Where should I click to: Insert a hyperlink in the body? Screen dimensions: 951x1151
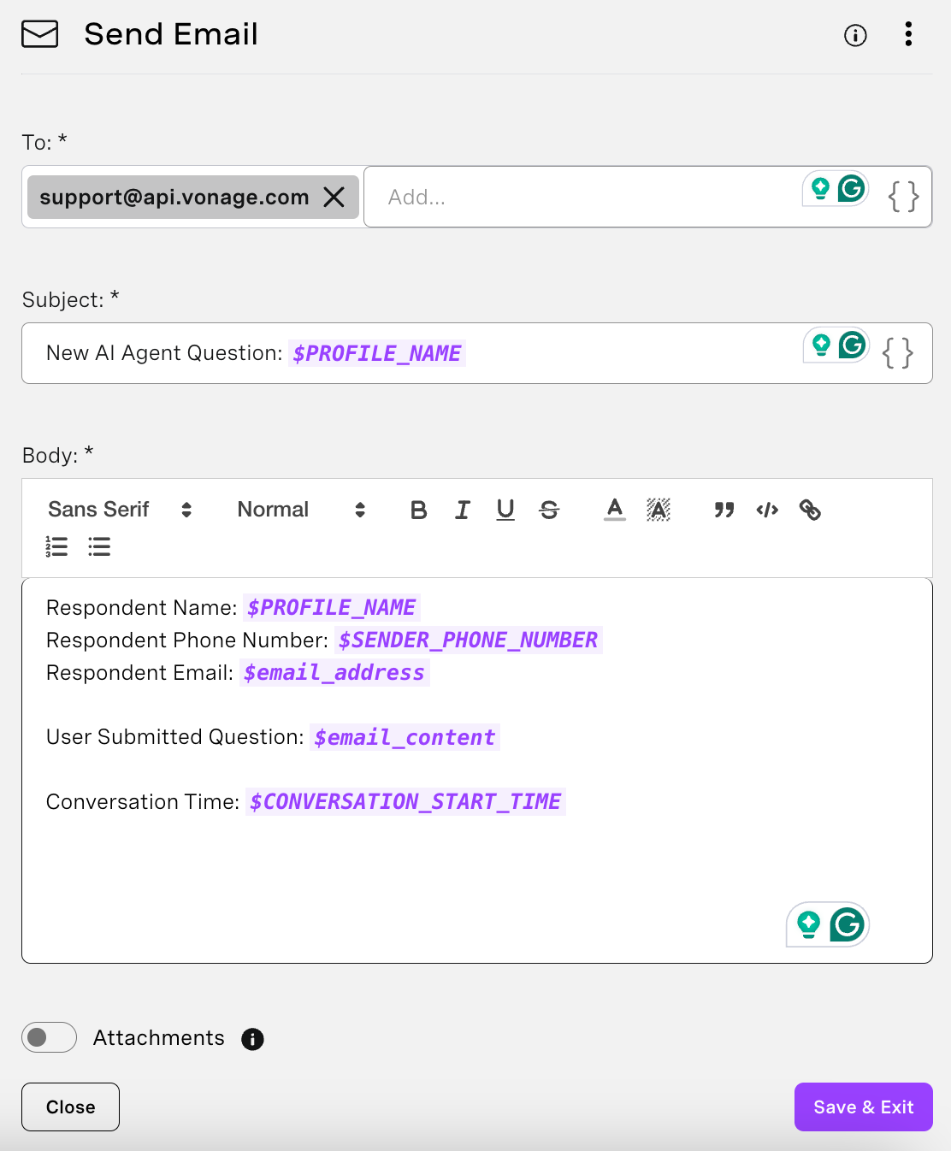(810, 510)
